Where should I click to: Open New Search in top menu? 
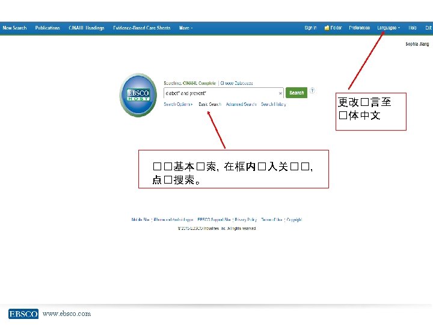click(x=14, y=28)
